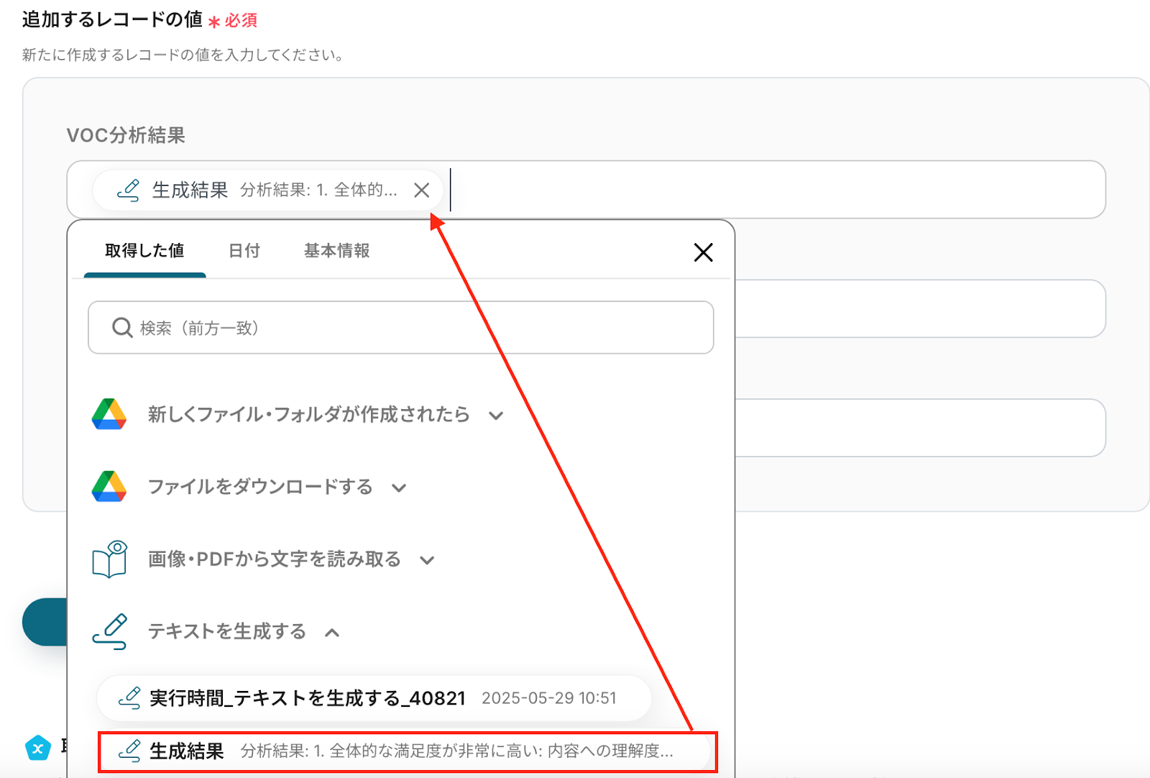Click the magnifier icon in the search box
This screenshot has width=1150, height=778.
(x=122, y=328)
